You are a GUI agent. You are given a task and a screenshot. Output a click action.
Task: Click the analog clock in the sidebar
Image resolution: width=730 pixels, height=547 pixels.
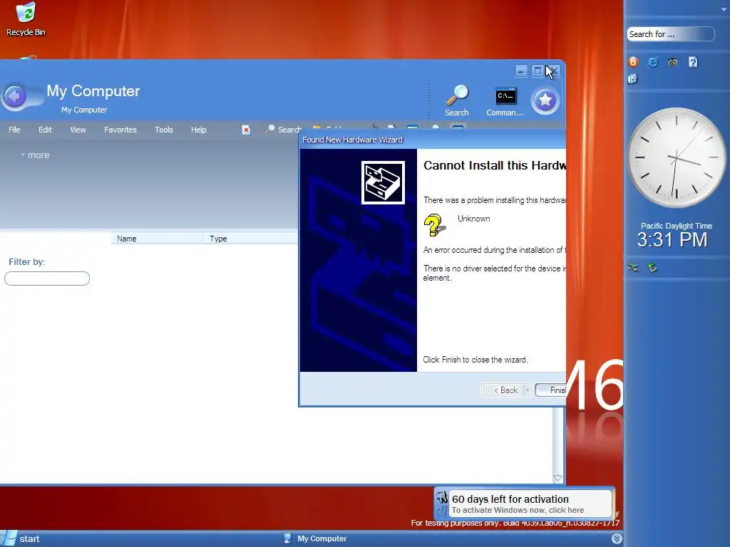click(x=676, y=157)
